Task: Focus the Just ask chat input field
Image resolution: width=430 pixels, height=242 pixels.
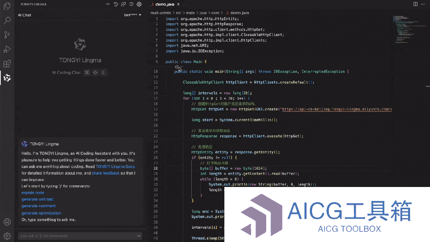Action: (80, 236)
